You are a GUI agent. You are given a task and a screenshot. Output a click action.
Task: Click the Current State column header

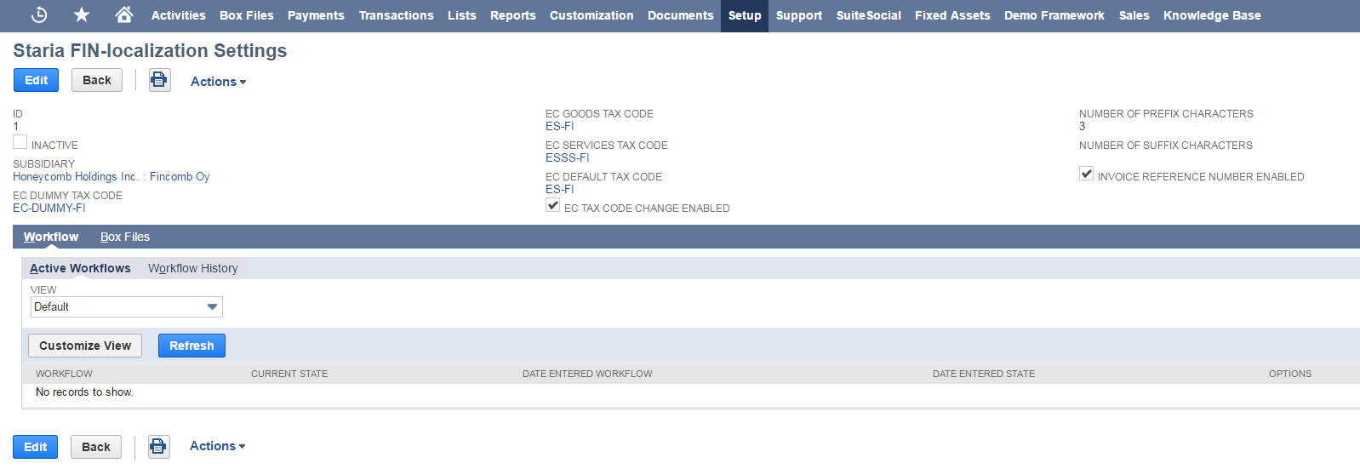coord(289,374)
